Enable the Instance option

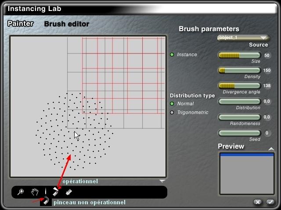[x=172, y=54]
